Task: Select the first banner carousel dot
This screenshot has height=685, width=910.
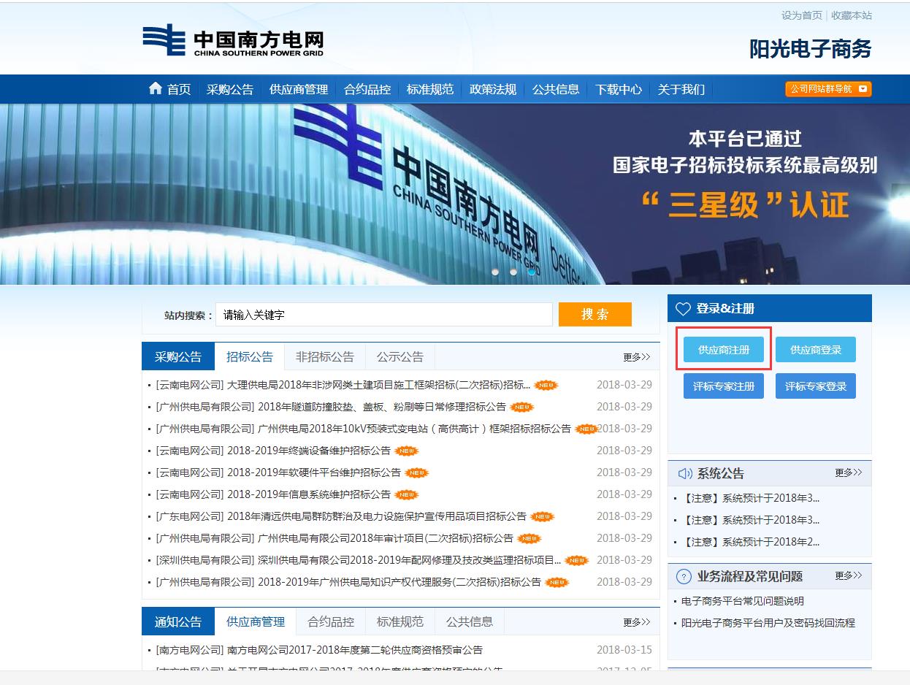Action: tap(495, 272)
